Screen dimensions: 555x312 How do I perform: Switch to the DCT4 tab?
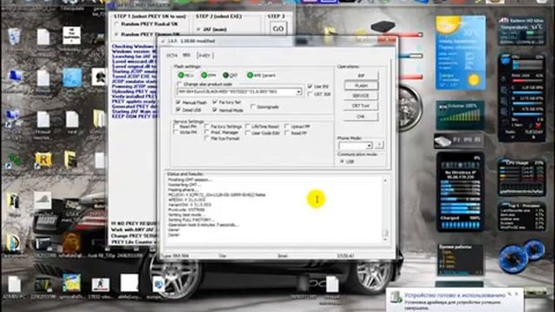172,55
